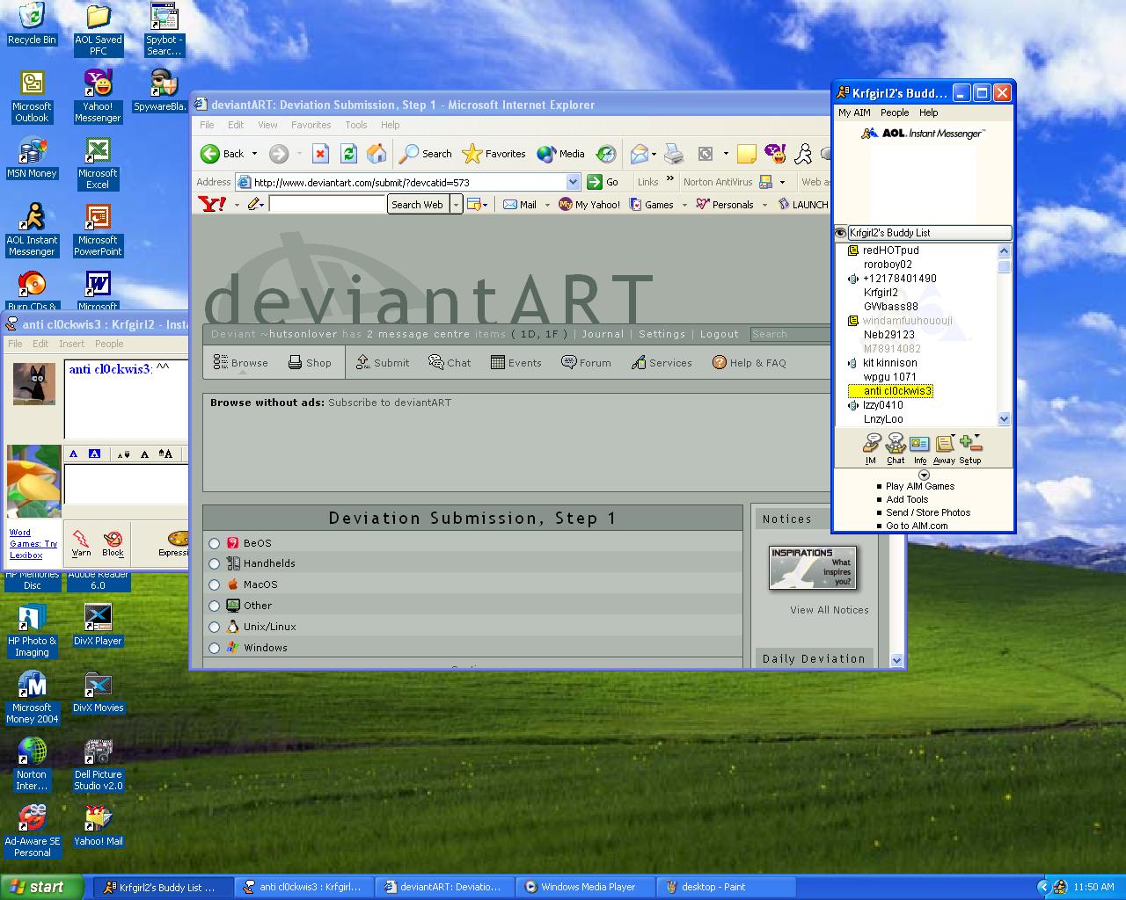
Task: Open the Search pane in IE toolbar
Action: pos(426,154)
